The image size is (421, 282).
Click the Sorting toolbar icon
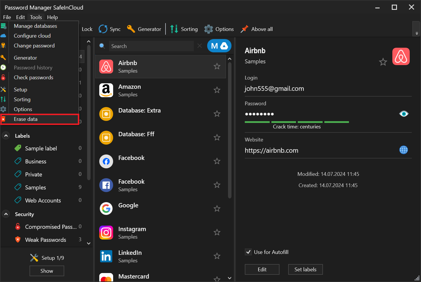click(x=174, y=29)
